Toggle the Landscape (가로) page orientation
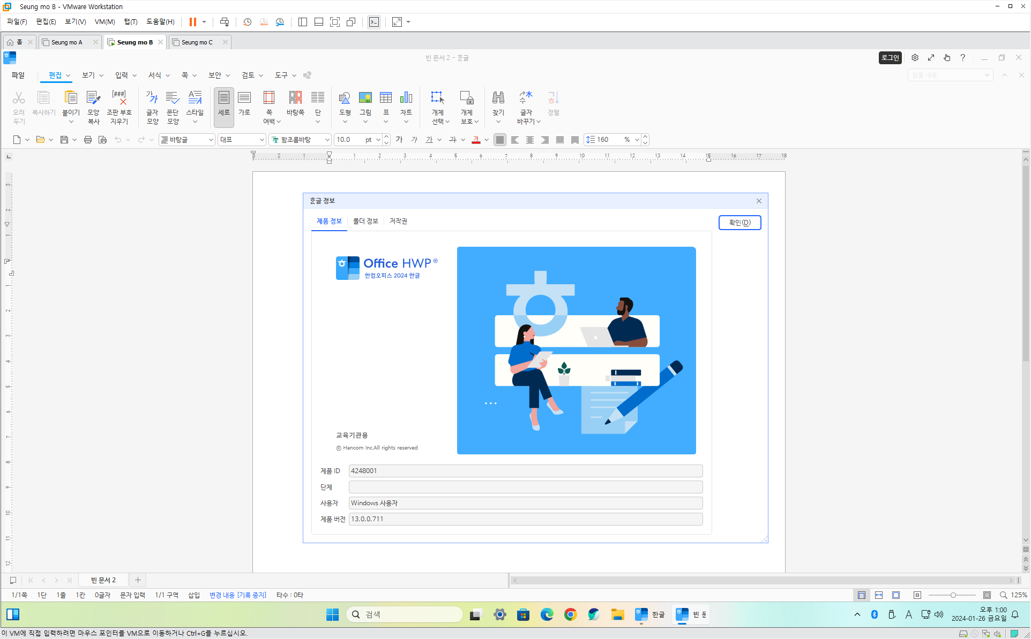 click(x=244, y=98)
